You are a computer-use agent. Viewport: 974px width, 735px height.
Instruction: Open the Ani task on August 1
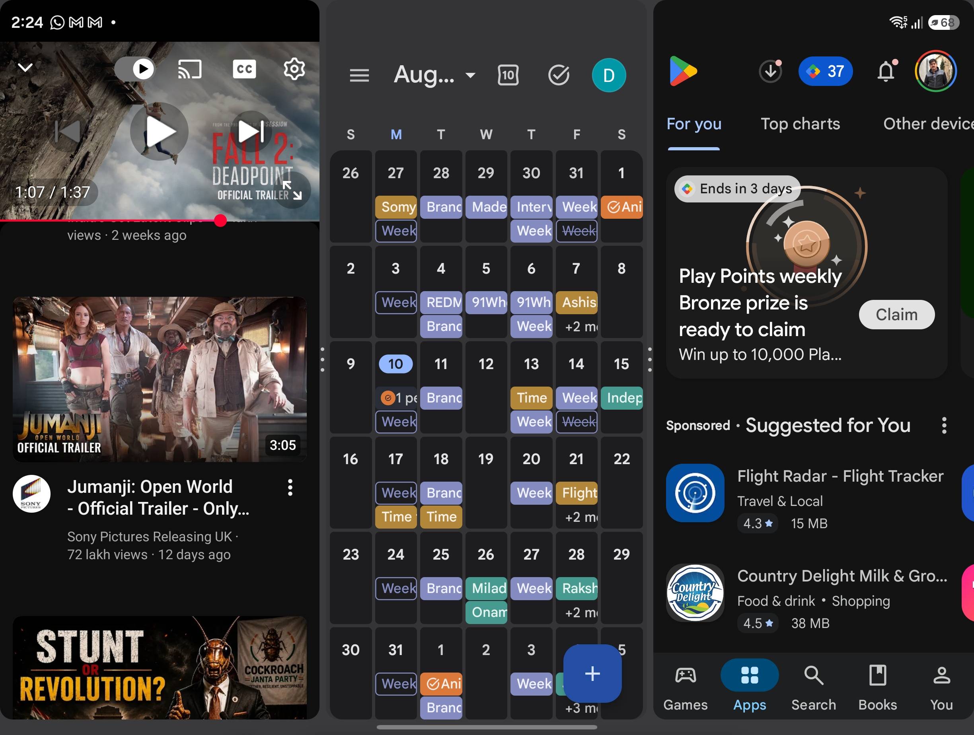click(x=622, y=207)
